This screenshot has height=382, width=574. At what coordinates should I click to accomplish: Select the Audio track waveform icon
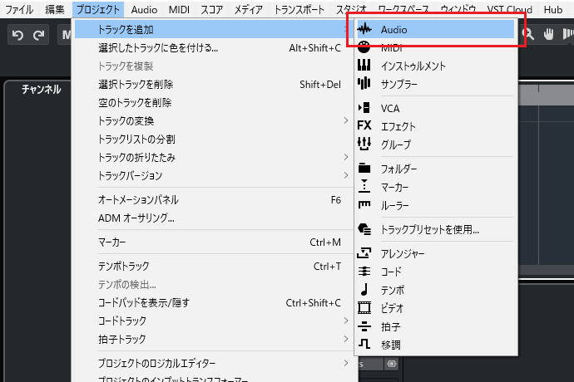(364, 29)
